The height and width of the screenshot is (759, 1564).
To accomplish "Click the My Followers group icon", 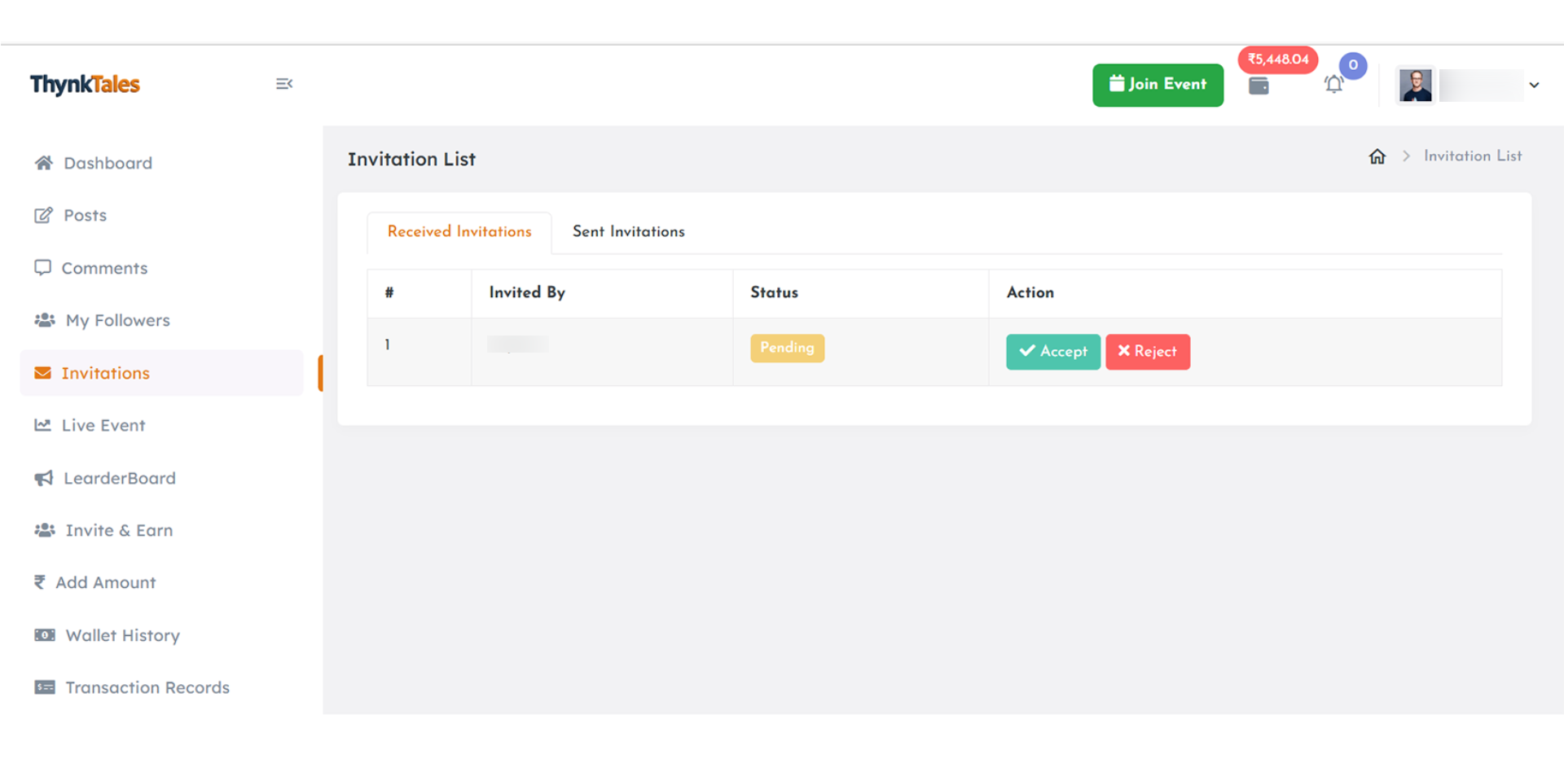I will tap(45, 320).
